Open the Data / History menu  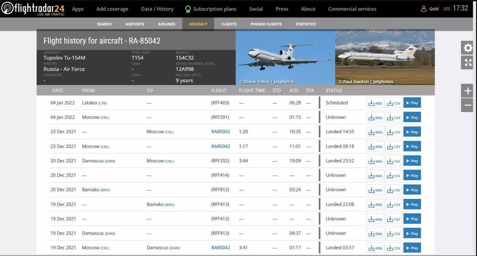coord(157,9)
